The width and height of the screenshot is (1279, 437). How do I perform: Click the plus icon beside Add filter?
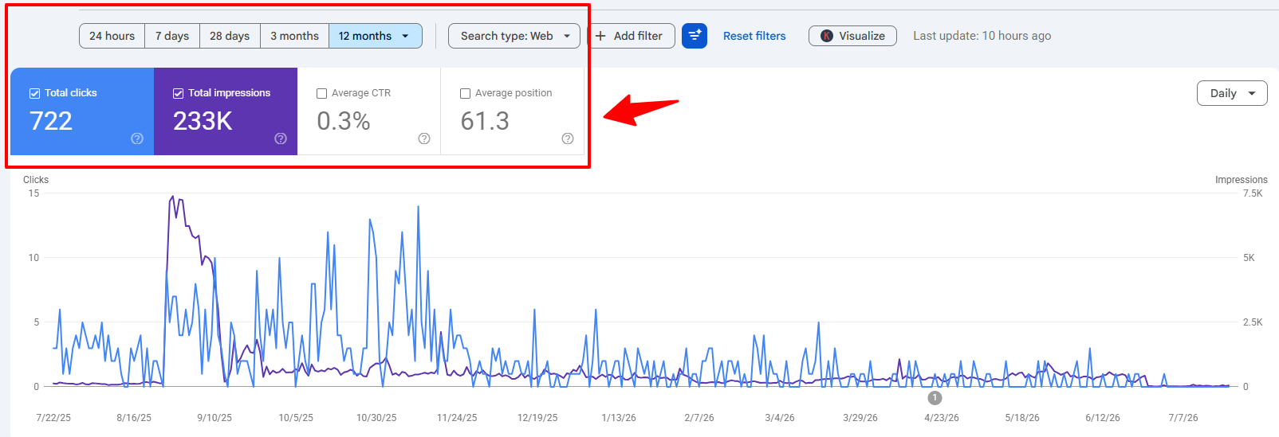click(600, 36)
